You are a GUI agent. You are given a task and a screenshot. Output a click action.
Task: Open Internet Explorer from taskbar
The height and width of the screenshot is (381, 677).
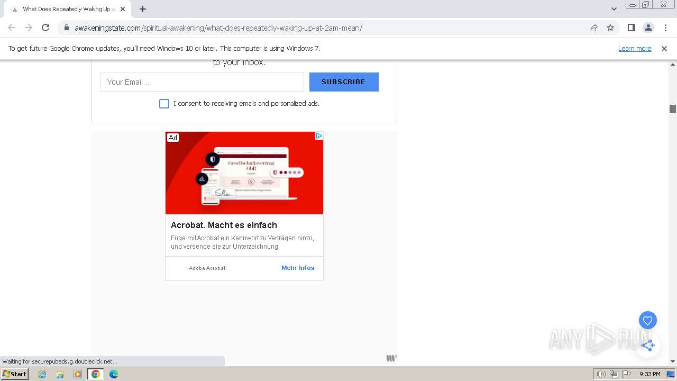point(42,374)
